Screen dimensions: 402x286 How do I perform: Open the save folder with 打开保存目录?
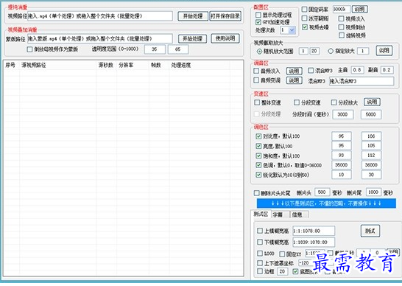[x=225, y=16]
